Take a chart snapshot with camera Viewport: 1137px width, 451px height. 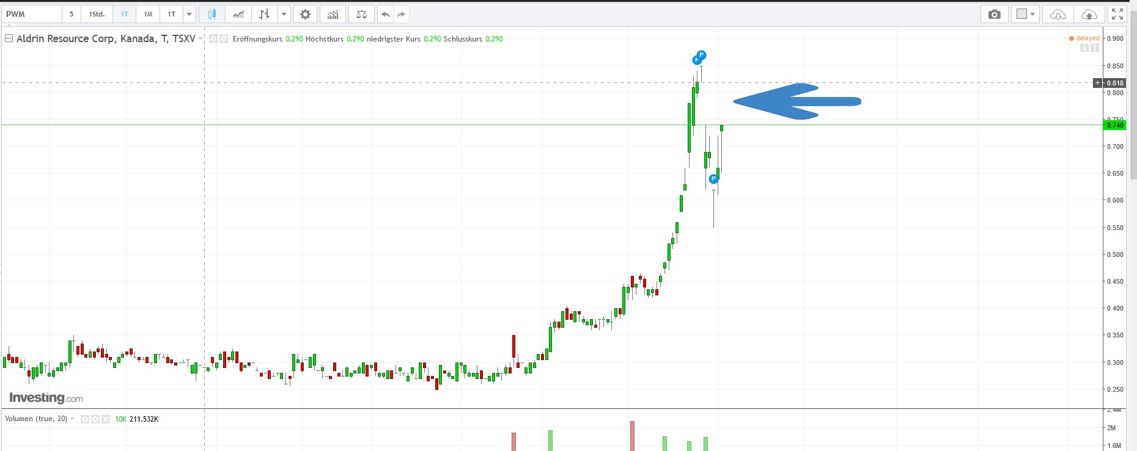click(x=995, y=14)
